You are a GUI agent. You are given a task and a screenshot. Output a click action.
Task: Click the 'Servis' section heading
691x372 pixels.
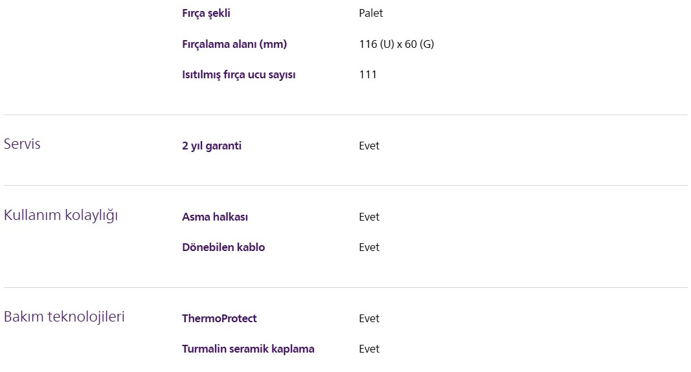[22, 144]
